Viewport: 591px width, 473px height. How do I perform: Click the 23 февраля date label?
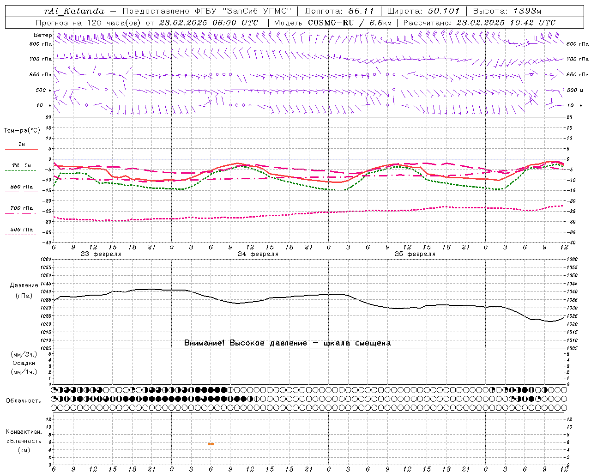coord(101,254)
